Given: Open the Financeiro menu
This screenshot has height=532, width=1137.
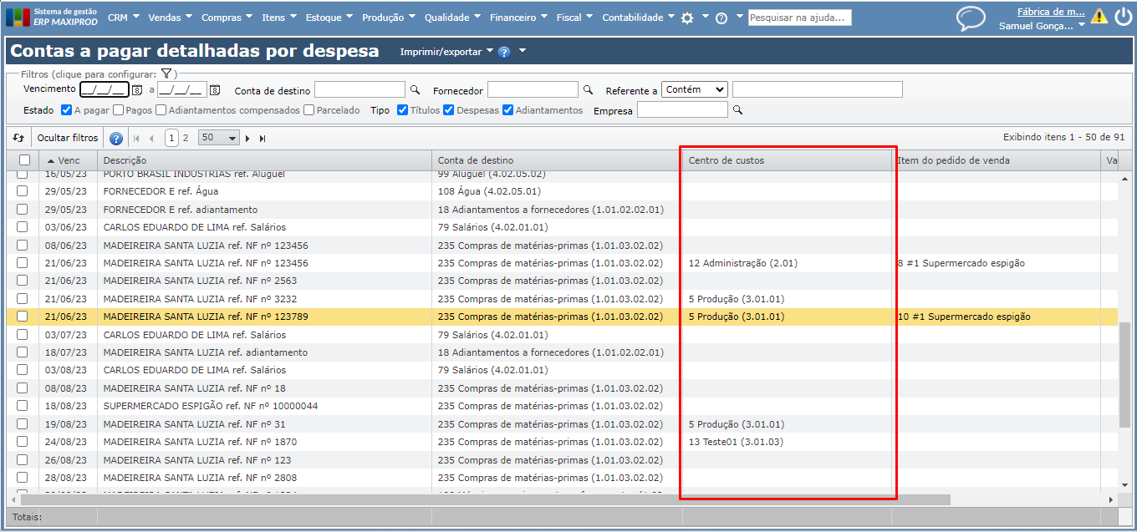Looking at the screenshot, I should [519, 18].
